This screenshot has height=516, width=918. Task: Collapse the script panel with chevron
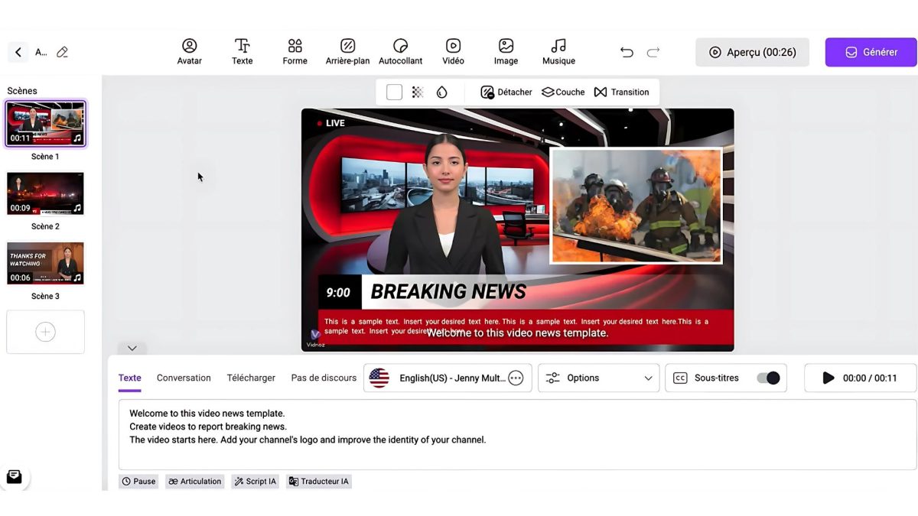[132, 349]
